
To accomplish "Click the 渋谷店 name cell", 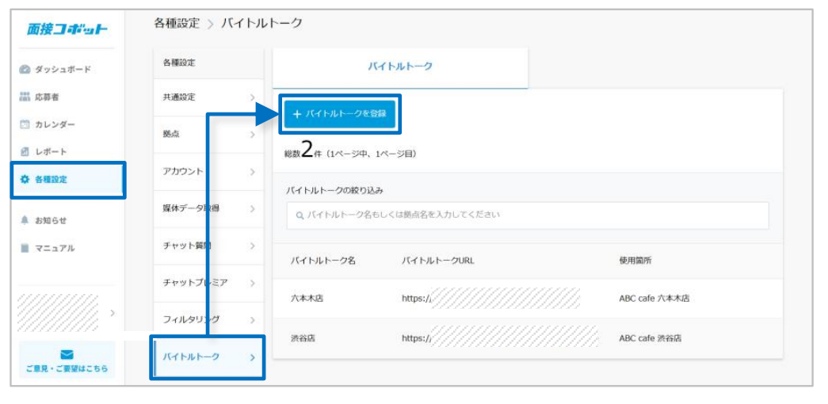I will (303, 338).
